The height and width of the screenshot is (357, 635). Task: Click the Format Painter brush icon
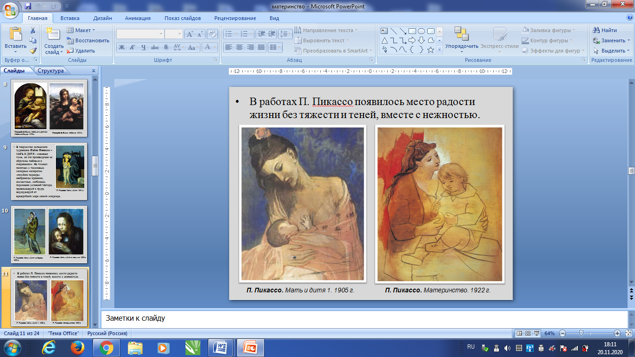(x=33, y=51)
